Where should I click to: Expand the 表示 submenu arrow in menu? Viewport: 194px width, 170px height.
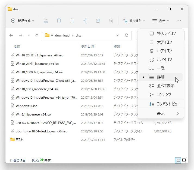178,114
